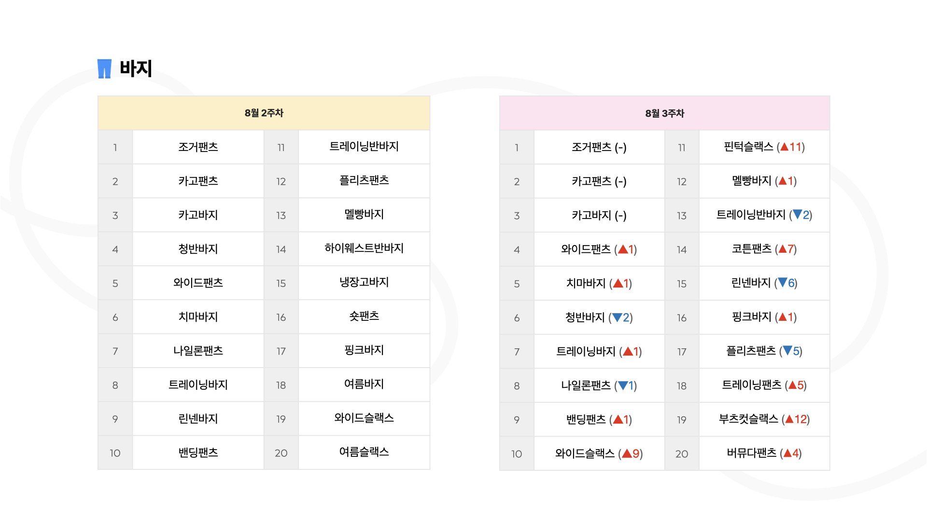Click the blue down arrow beside 청반바지
Viewport: 927px width, 521px height.
click(x=617, y=317)
